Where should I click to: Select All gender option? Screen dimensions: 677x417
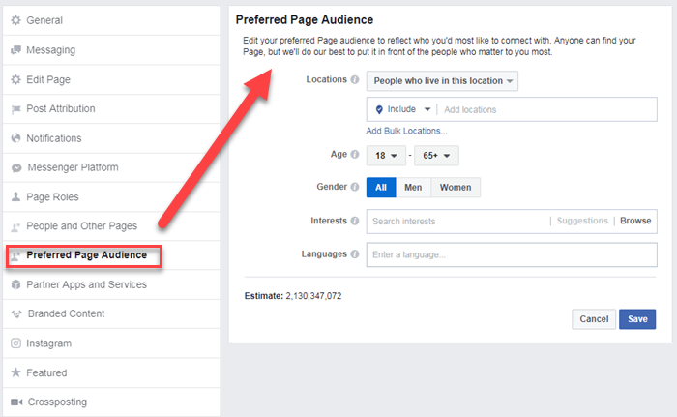(x=381, y=188)
